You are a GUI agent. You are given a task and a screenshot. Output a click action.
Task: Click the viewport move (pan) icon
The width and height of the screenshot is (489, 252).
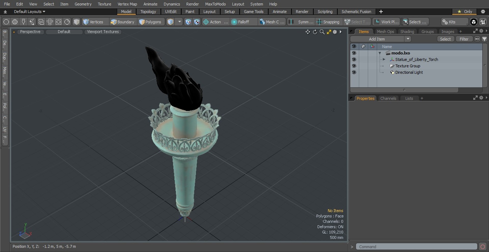click(308, 32)
